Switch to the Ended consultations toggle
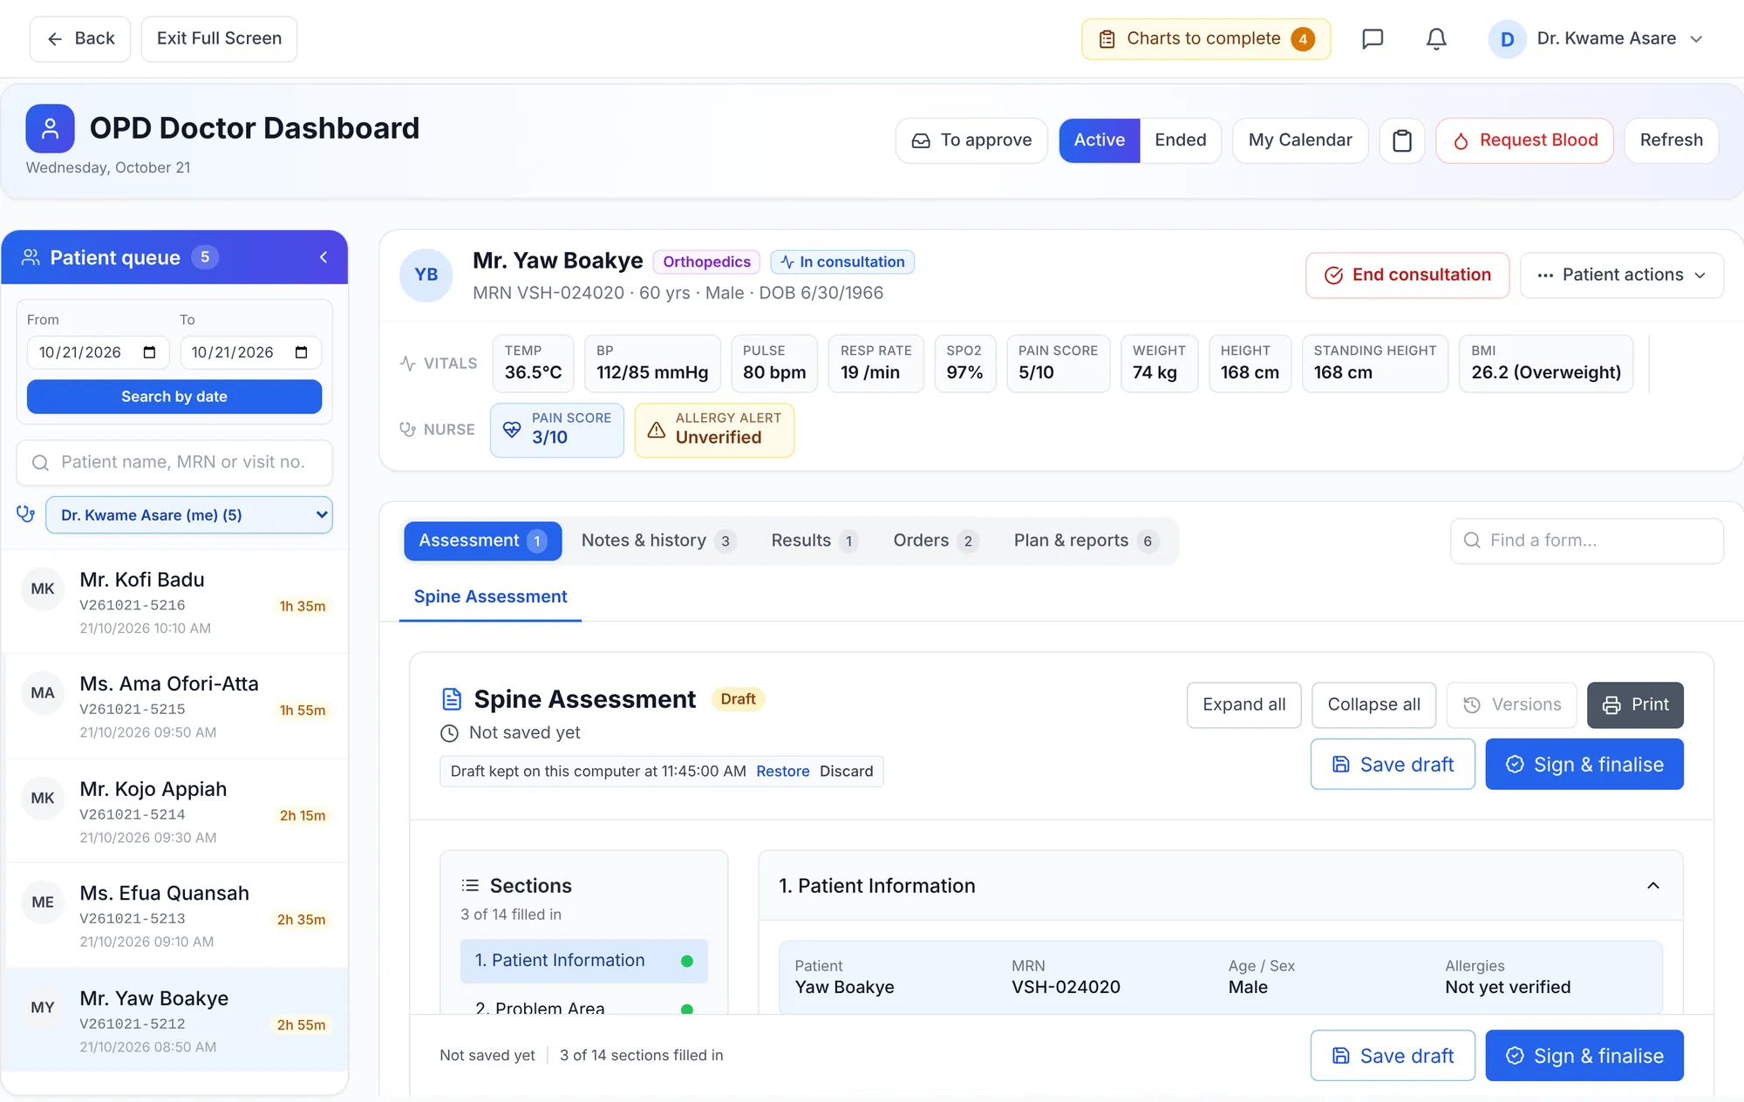 (1181, 140)
